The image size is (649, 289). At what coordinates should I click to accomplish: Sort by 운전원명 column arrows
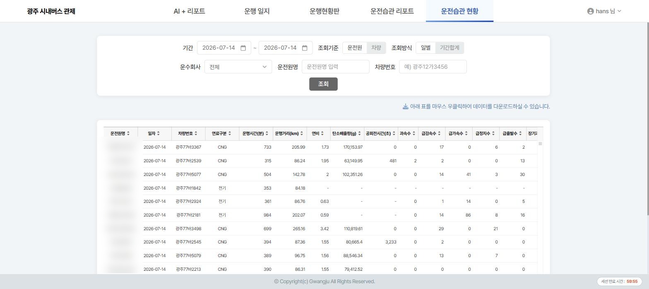pyautogui.click(x=128, y=133)
